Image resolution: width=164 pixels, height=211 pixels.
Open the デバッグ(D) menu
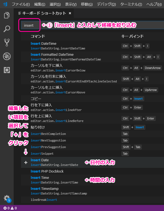[106, 4]
